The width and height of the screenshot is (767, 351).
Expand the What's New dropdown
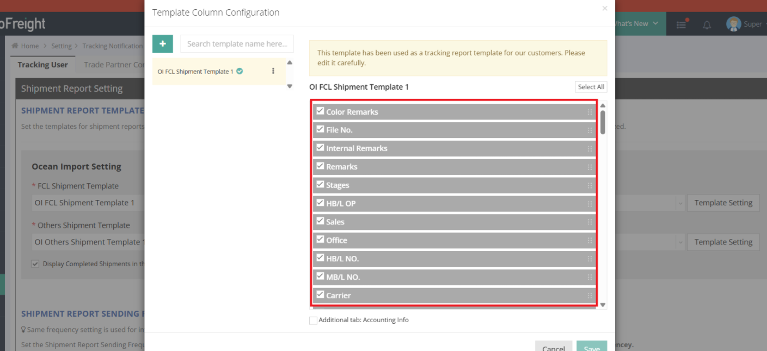(x=637, y=24)
